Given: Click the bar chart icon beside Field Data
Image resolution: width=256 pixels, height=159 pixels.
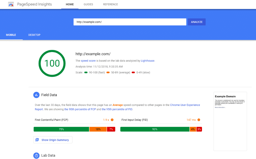Looking at the screenshot, I should (x=36, y=95).
